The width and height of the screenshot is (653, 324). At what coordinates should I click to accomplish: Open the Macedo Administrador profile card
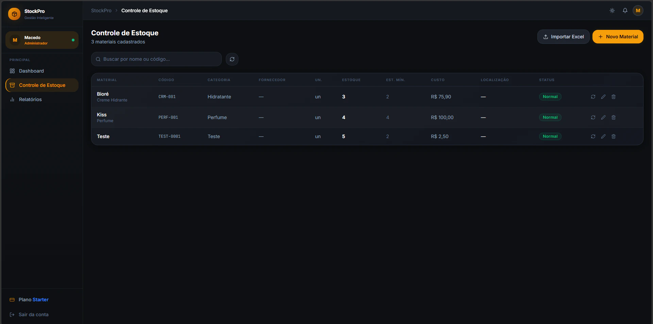point(42,40)
